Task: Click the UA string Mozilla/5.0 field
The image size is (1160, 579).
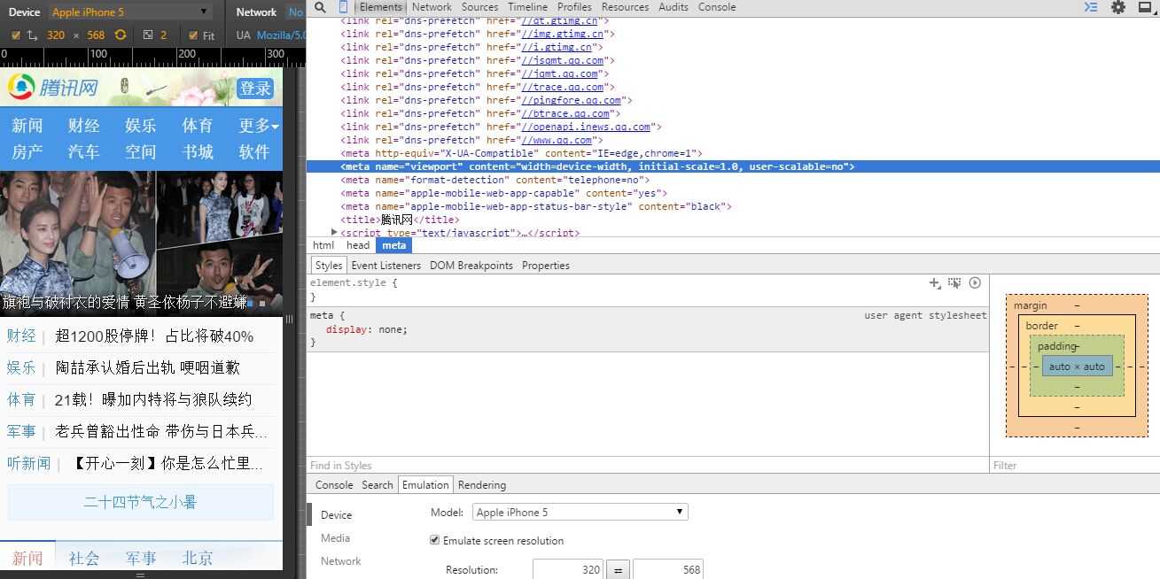Action: 280,35
